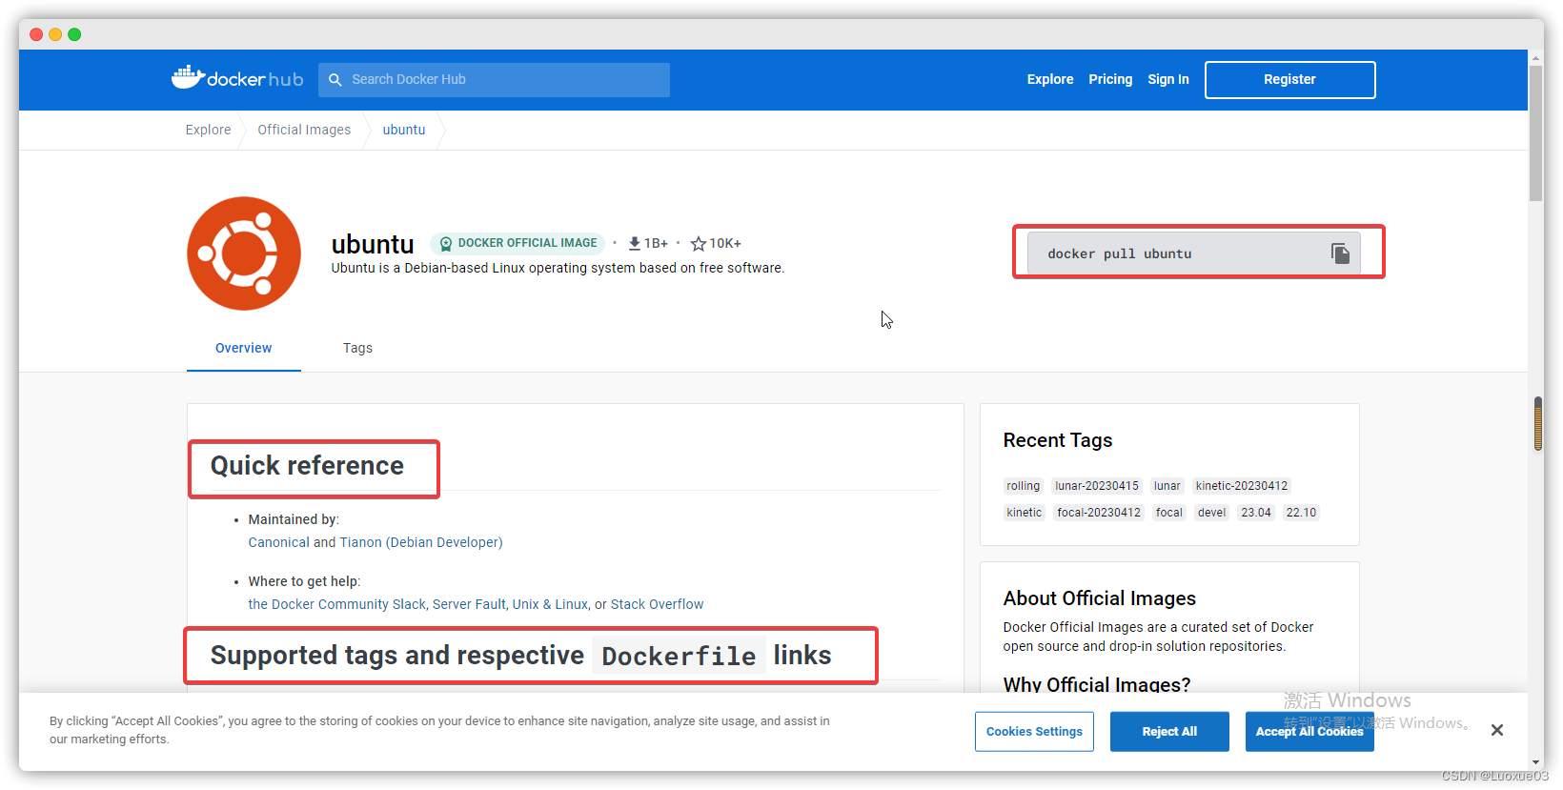1563x790 pixels.
Task: Select the lunar tag
Action: tap(1167, 486)
